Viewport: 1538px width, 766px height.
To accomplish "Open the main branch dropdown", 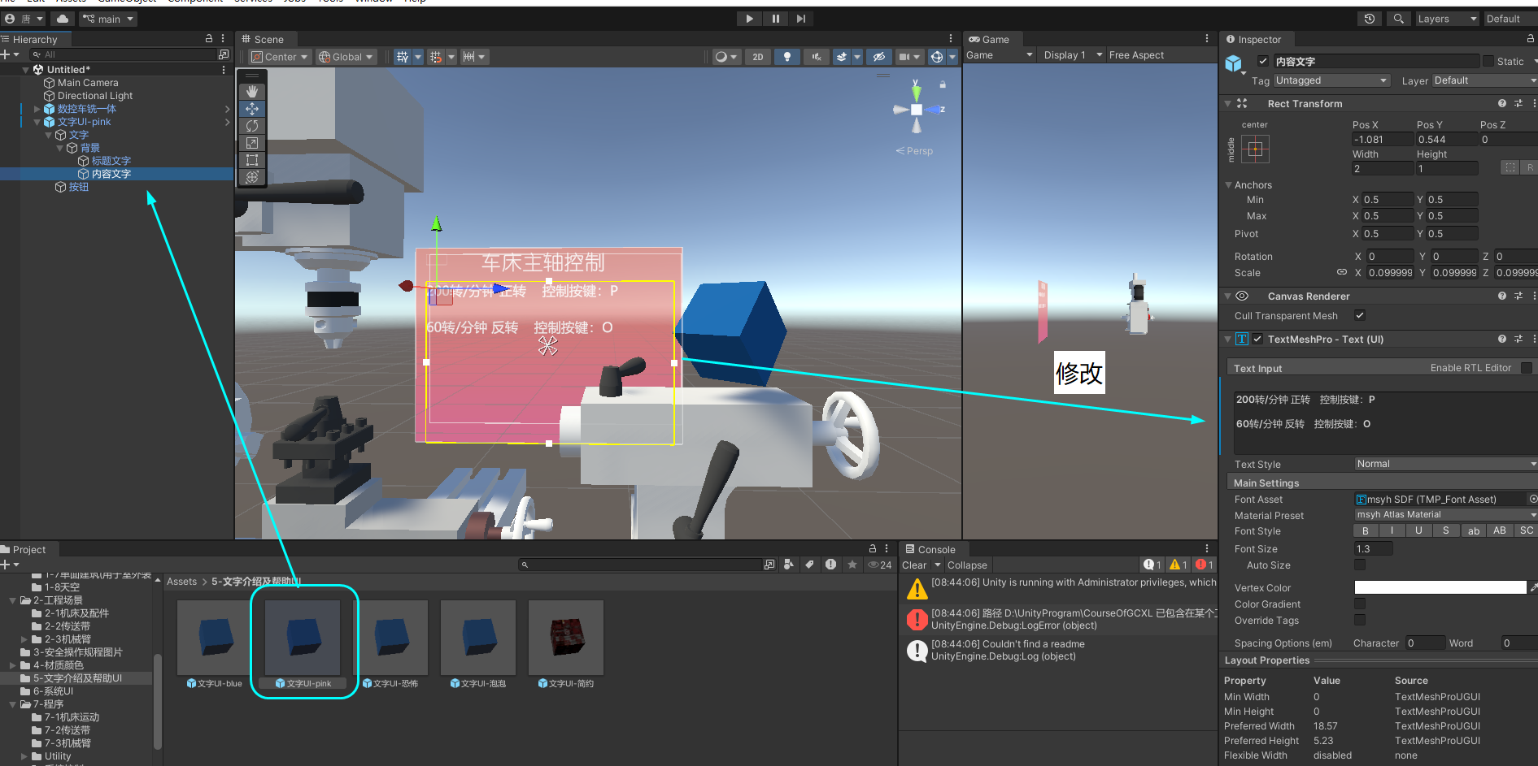I will (107, 19).
